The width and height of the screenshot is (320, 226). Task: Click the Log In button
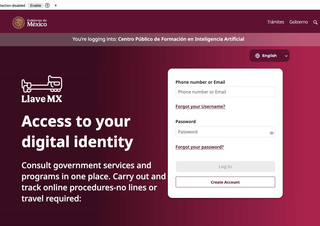(x=225, y=167)
